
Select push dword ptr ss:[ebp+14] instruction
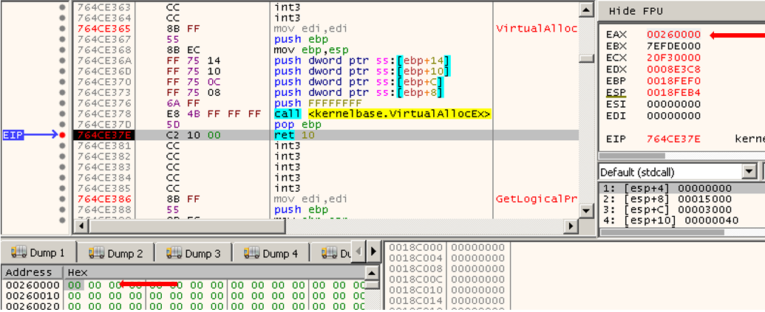tap(362, 60)
